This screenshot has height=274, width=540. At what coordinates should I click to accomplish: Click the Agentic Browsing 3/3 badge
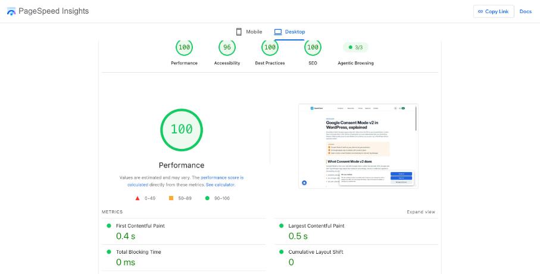point(355,47)
